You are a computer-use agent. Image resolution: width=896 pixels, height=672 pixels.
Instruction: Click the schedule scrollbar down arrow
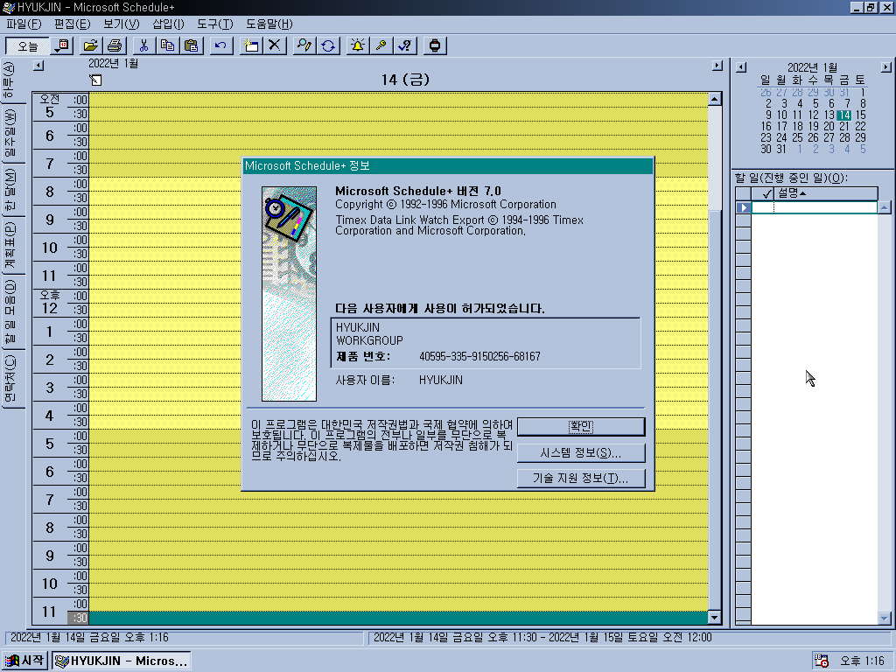714,617
